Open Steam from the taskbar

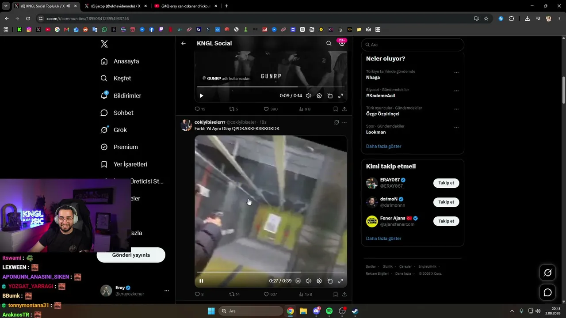coord(355,311)
